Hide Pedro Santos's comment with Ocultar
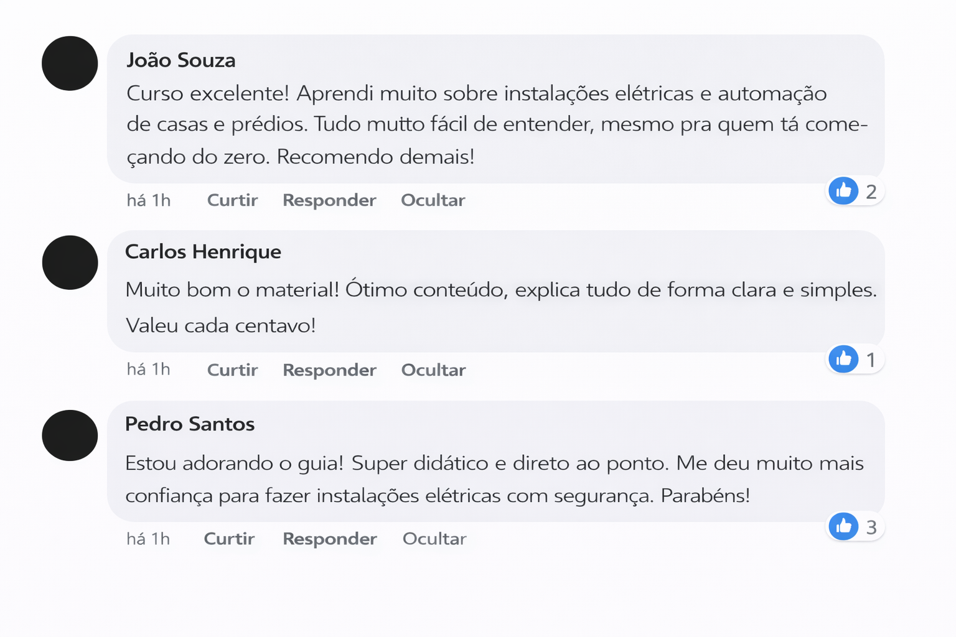 tap(434, 539)
